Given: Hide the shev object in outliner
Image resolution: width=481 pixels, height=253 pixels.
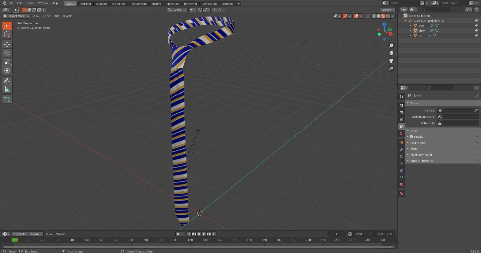Looking at the screenshot, I should [x=476, y=30].
